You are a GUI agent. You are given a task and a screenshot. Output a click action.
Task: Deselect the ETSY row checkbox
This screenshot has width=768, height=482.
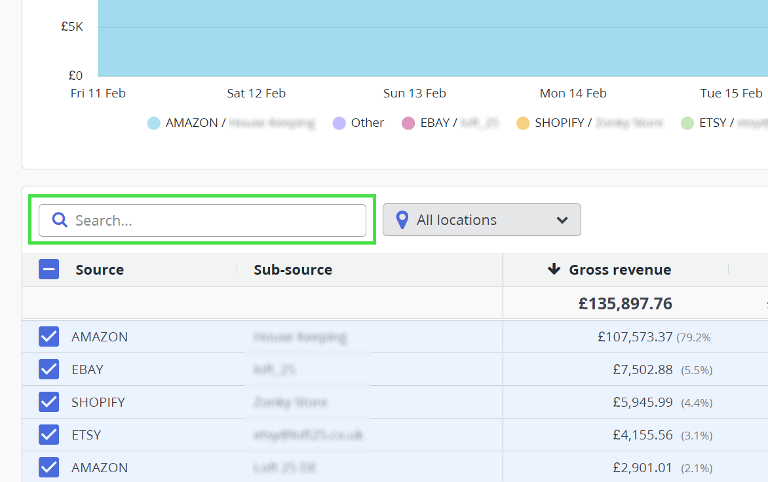49,435
